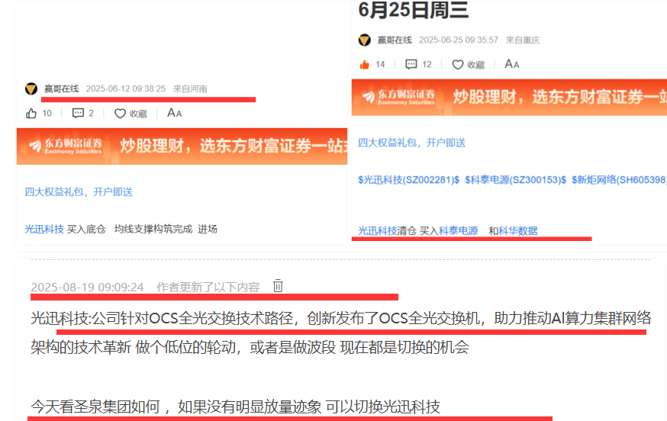Screen dimensions: 667x421
Task: Click the timestamp 2025-06-12 09:38:25
Action: tap(126, 88)
